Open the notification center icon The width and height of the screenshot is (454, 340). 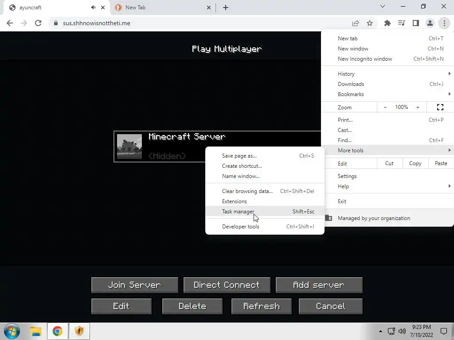tap(443, 331)
